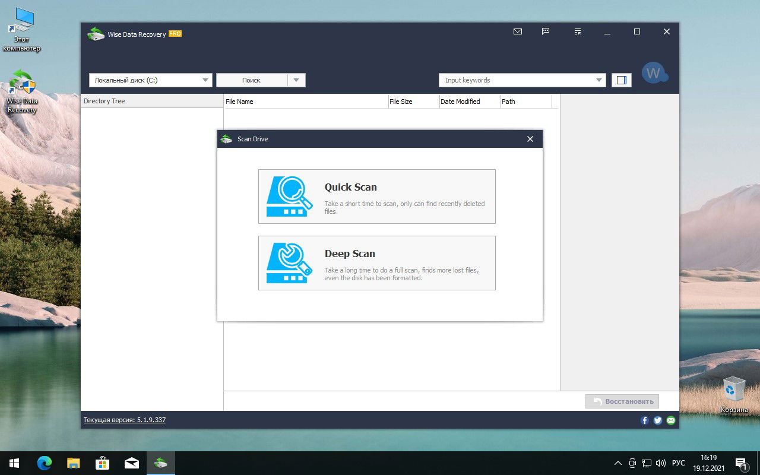
Task: Open Microsoft Store from taskbar
Action: click(102, 463)
